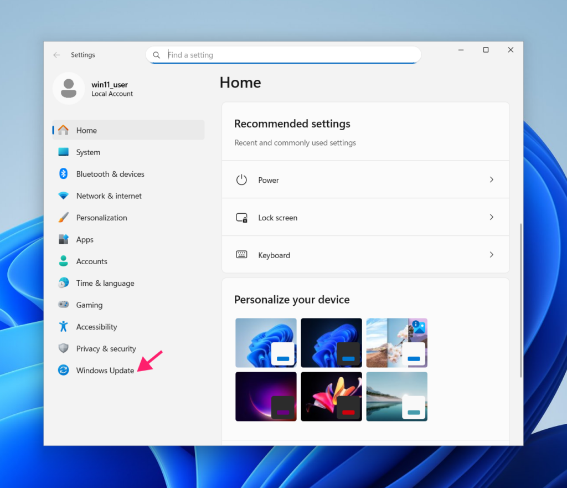This screenshot has width=567, height=488.
Task: Open Network & internet label
Action: coord(109,196)
